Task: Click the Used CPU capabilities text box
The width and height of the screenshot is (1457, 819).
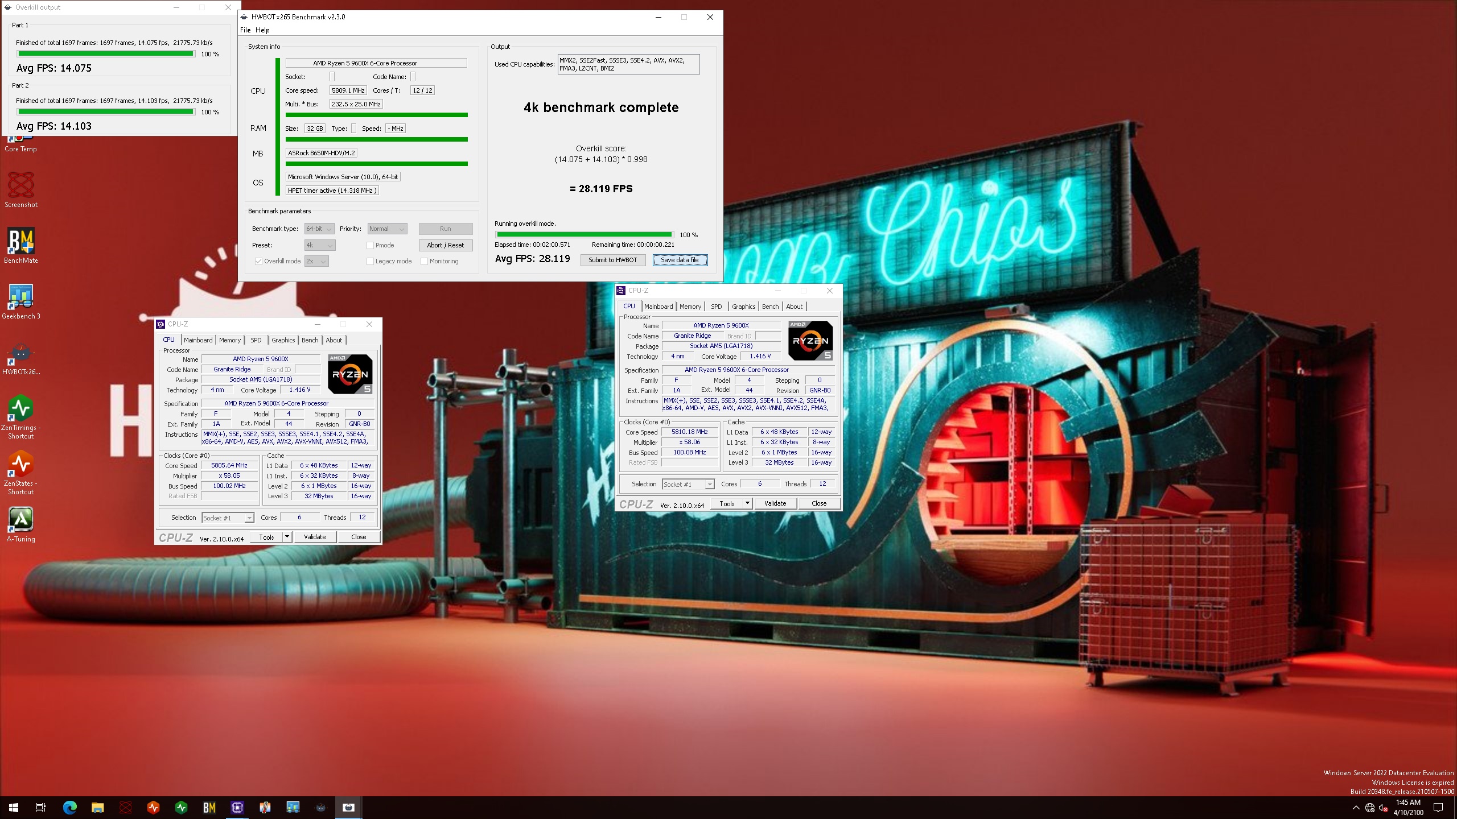Action: point(629,64)
